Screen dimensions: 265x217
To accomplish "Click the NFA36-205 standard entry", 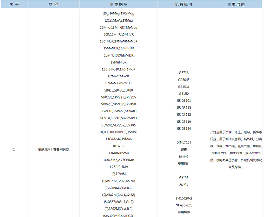I will [184, 205].
